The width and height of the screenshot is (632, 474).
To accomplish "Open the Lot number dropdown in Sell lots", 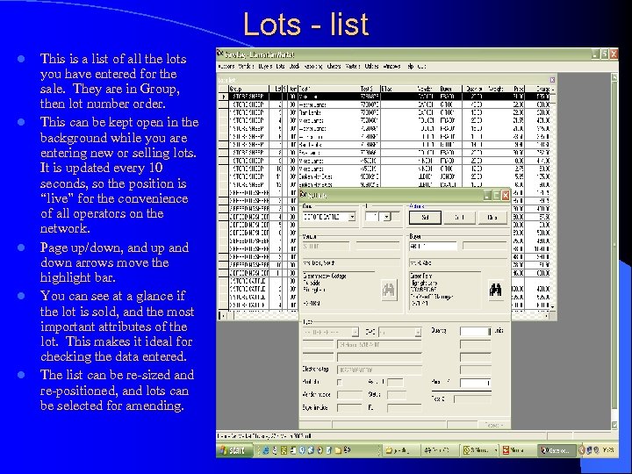I will (386, 217).
